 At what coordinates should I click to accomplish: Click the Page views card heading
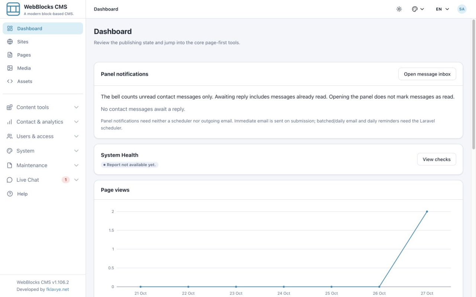click(115, 190)
